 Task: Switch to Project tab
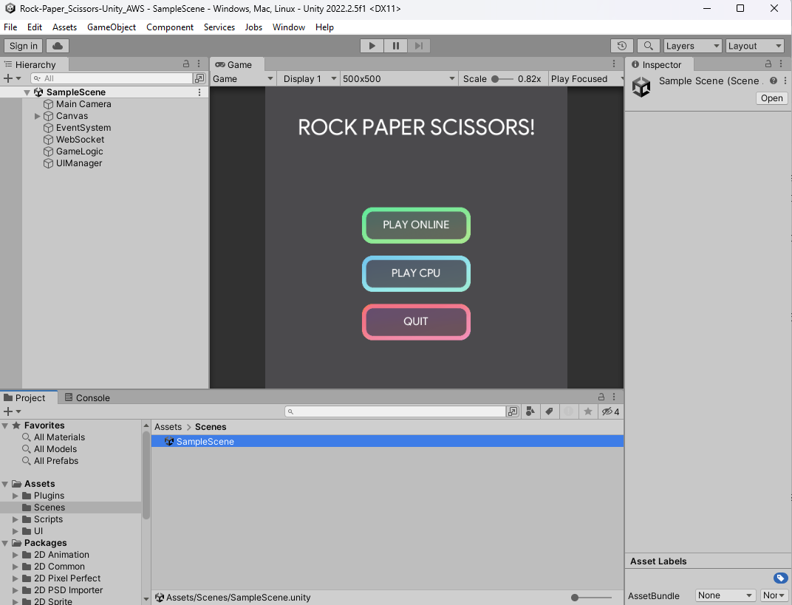pos(25,398)
